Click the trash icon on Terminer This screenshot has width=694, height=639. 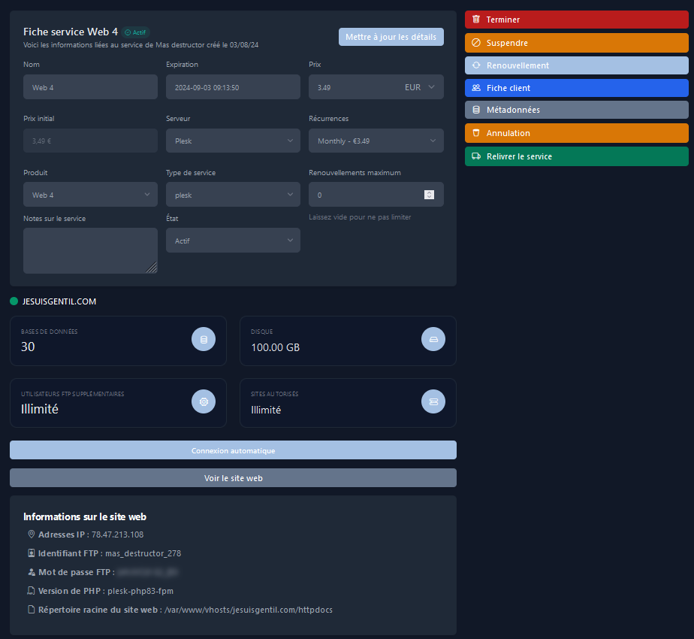[x=476, y=20]
